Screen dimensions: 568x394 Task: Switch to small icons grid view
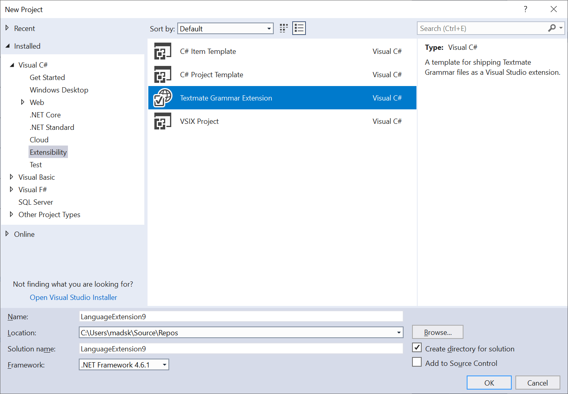click(284, 28)
